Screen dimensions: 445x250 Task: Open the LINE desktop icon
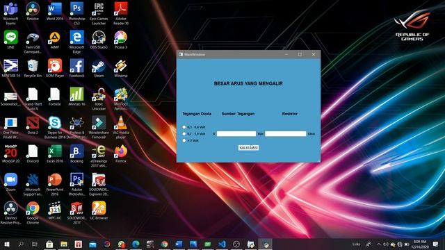click(x=11, y=40)
